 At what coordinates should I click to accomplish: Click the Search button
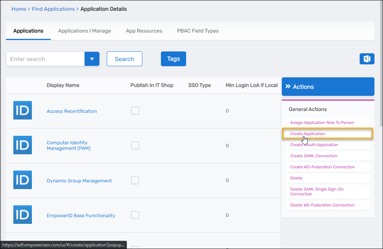[x=124, y=58]
